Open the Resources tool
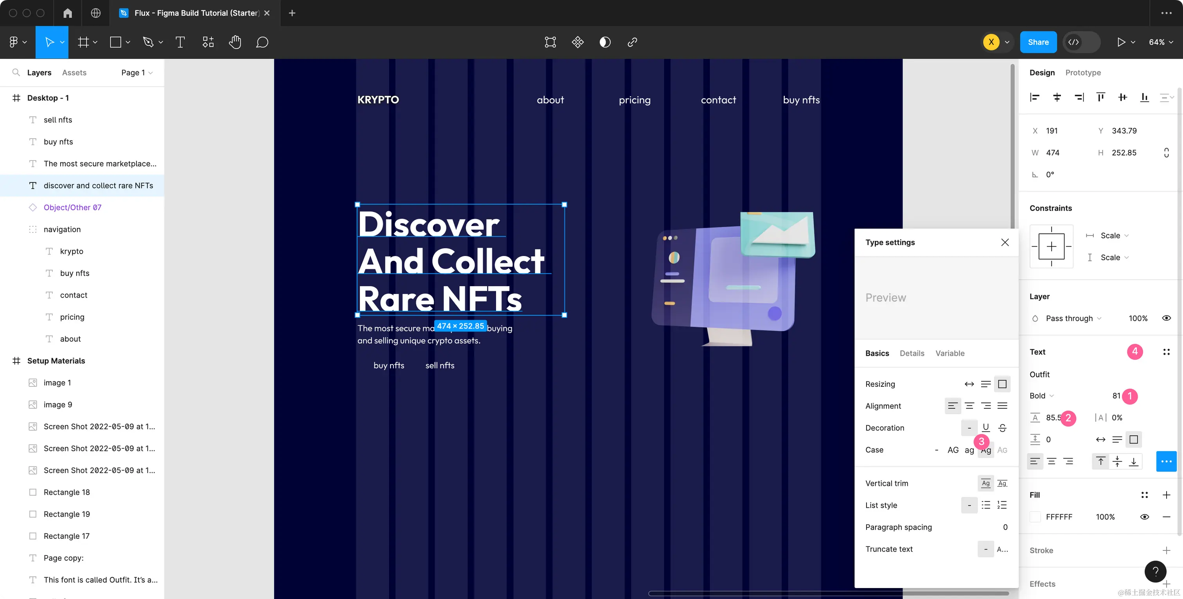 point(208,42)
